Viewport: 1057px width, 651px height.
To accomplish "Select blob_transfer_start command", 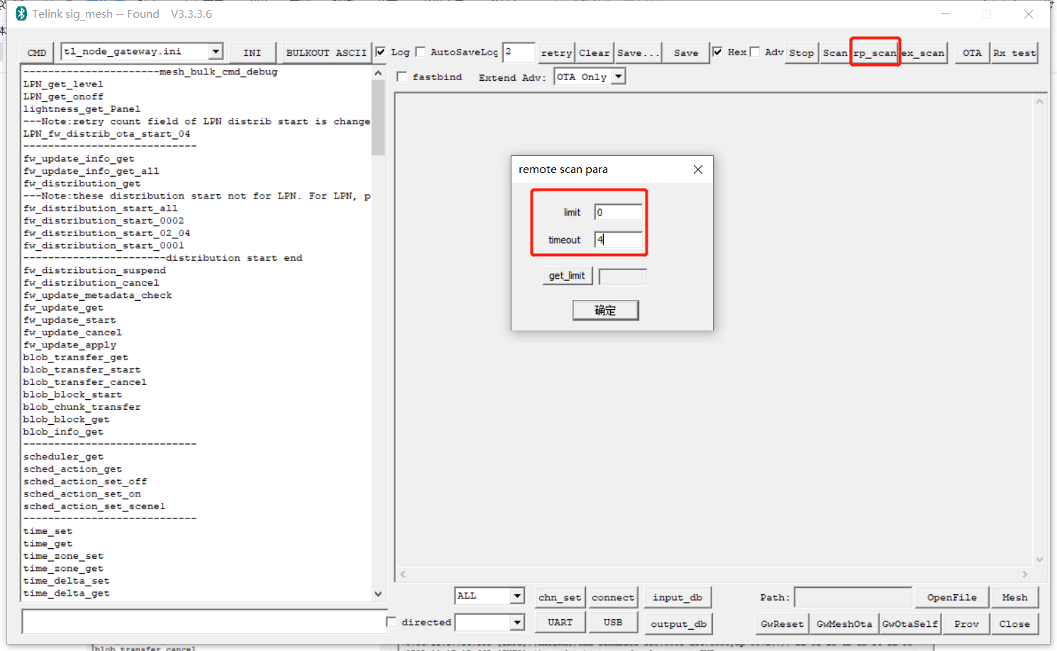I will click(82, 369).
